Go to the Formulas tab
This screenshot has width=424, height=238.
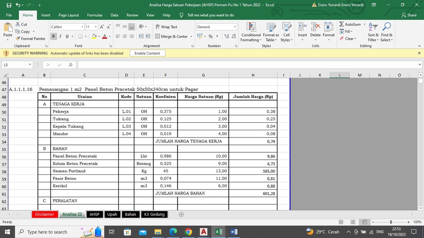[x=95, y=15]
